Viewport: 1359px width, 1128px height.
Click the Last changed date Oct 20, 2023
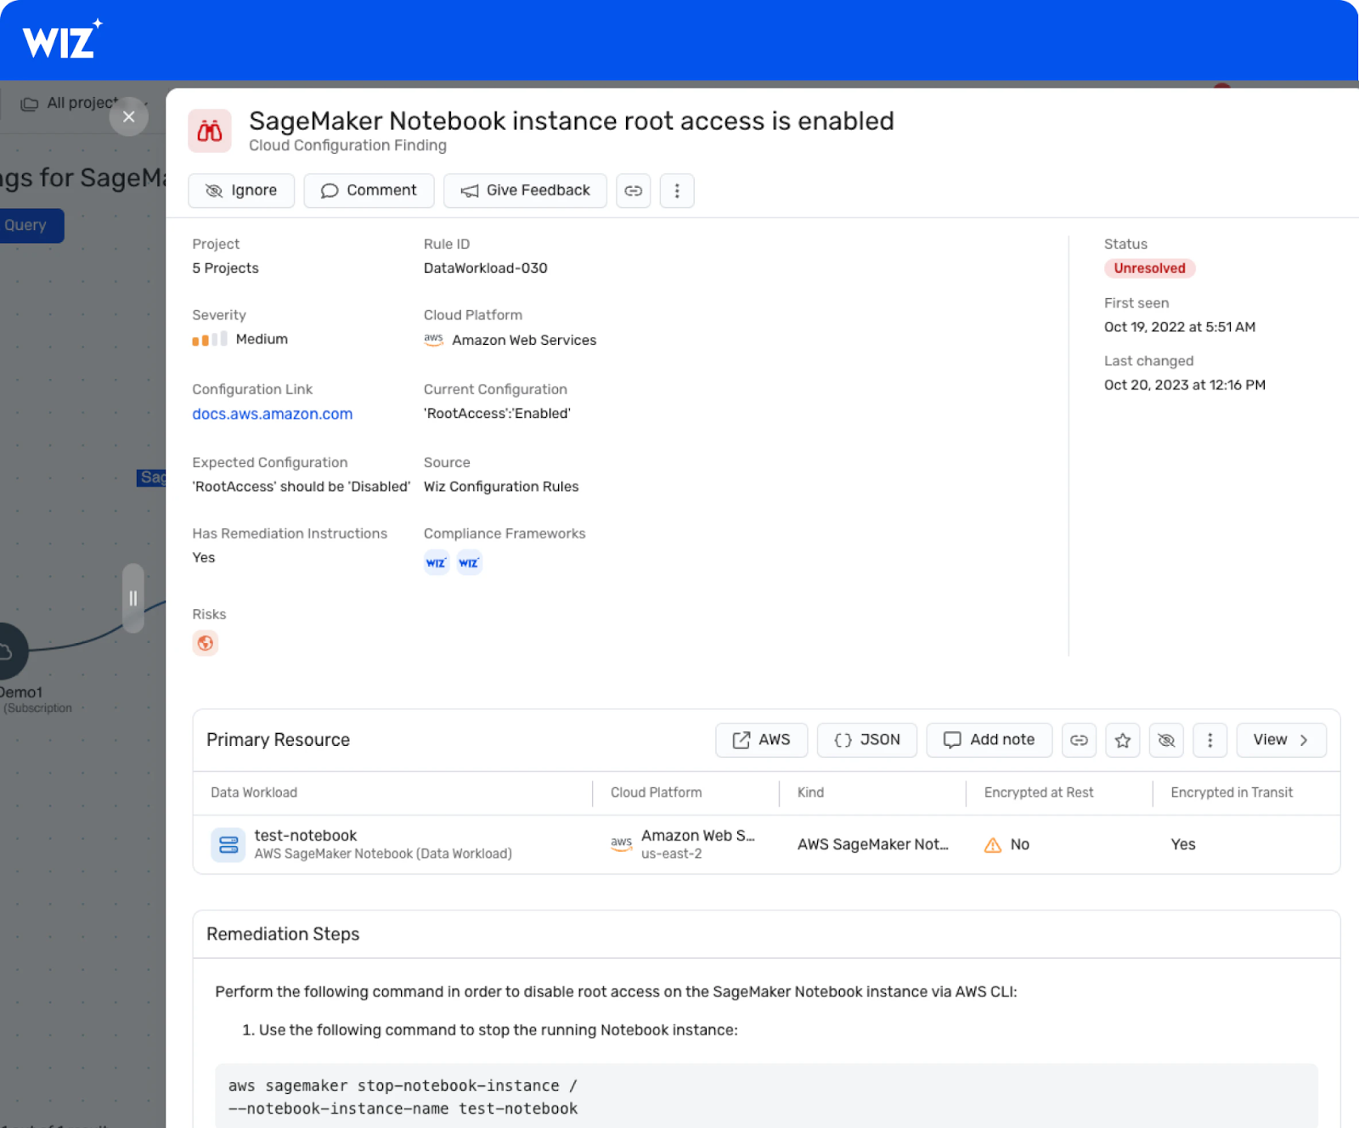(x=1185, y=385)
